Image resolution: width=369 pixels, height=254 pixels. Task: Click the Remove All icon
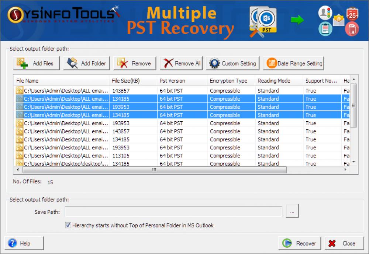169,63
